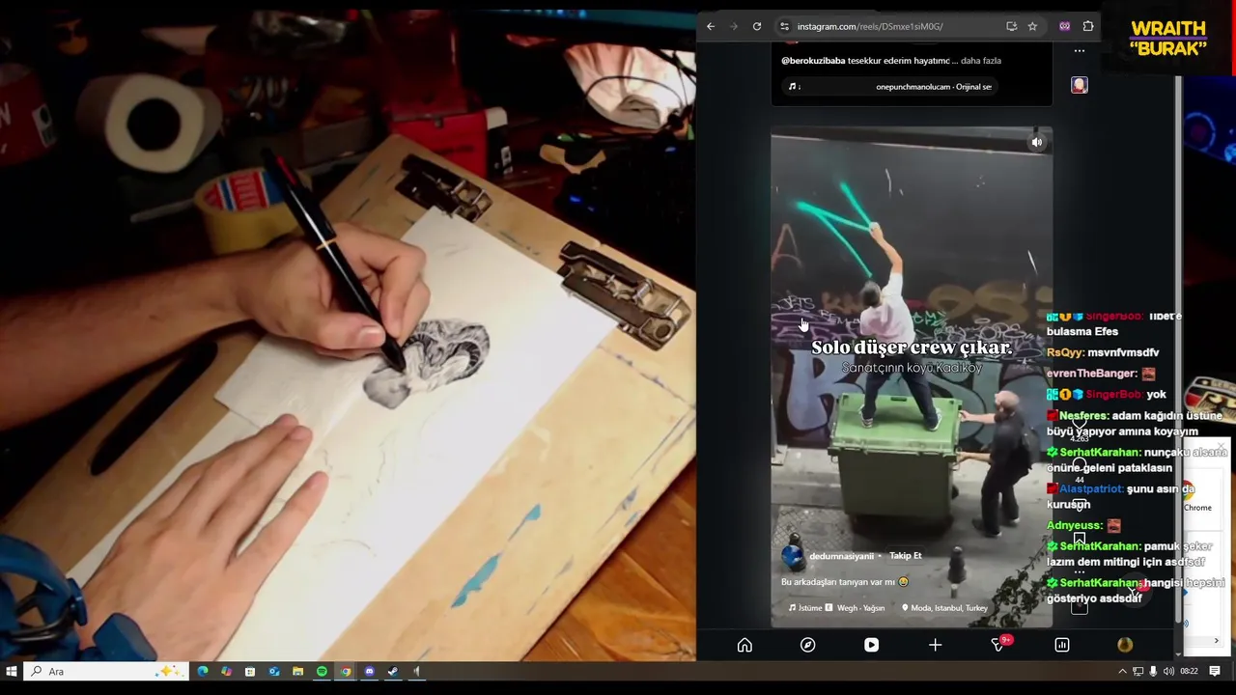Open Microsoft Store from taskbar
This screenshot has width=1236, height=695.
[x=250, y=671]
